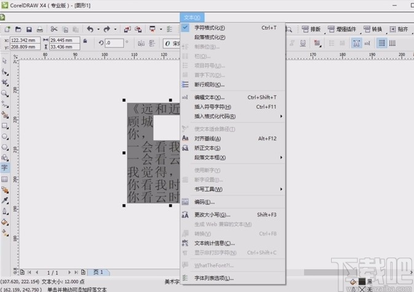Select the Interactive blend tool

click(5, 190)
